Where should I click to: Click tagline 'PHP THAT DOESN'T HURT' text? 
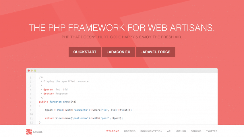[x=85, y=37]
